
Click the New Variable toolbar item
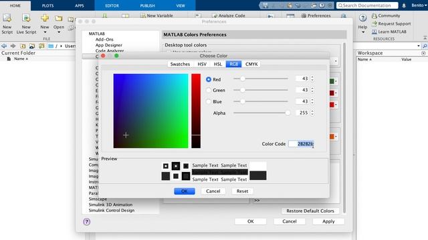pyautogui.click(x=156, y=16)
